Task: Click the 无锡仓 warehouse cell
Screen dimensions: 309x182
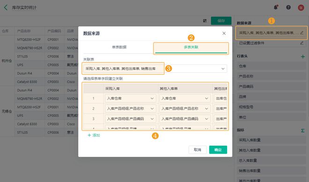Action: [x=7, y=112]
